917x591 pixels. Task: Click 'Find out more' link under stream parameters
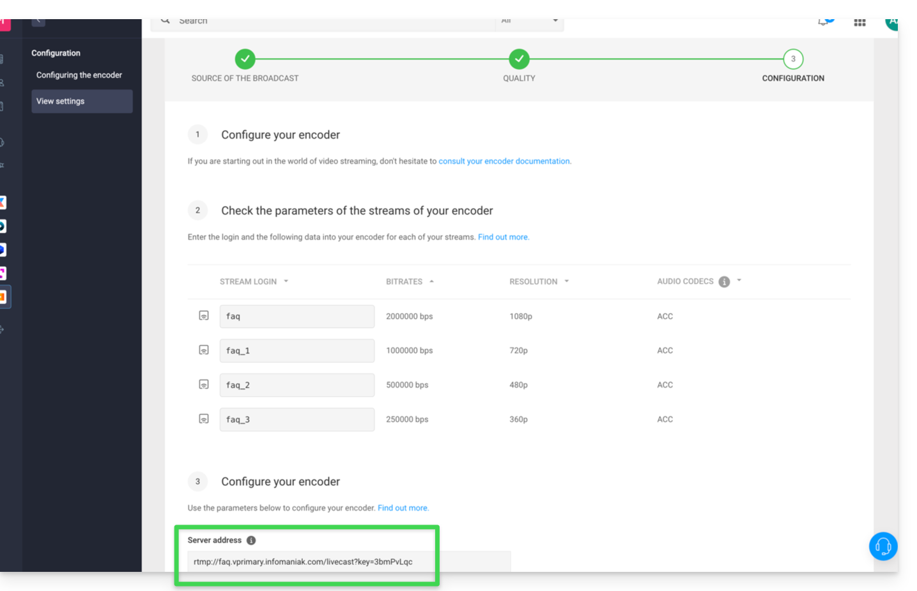click(x=503, y=237)
